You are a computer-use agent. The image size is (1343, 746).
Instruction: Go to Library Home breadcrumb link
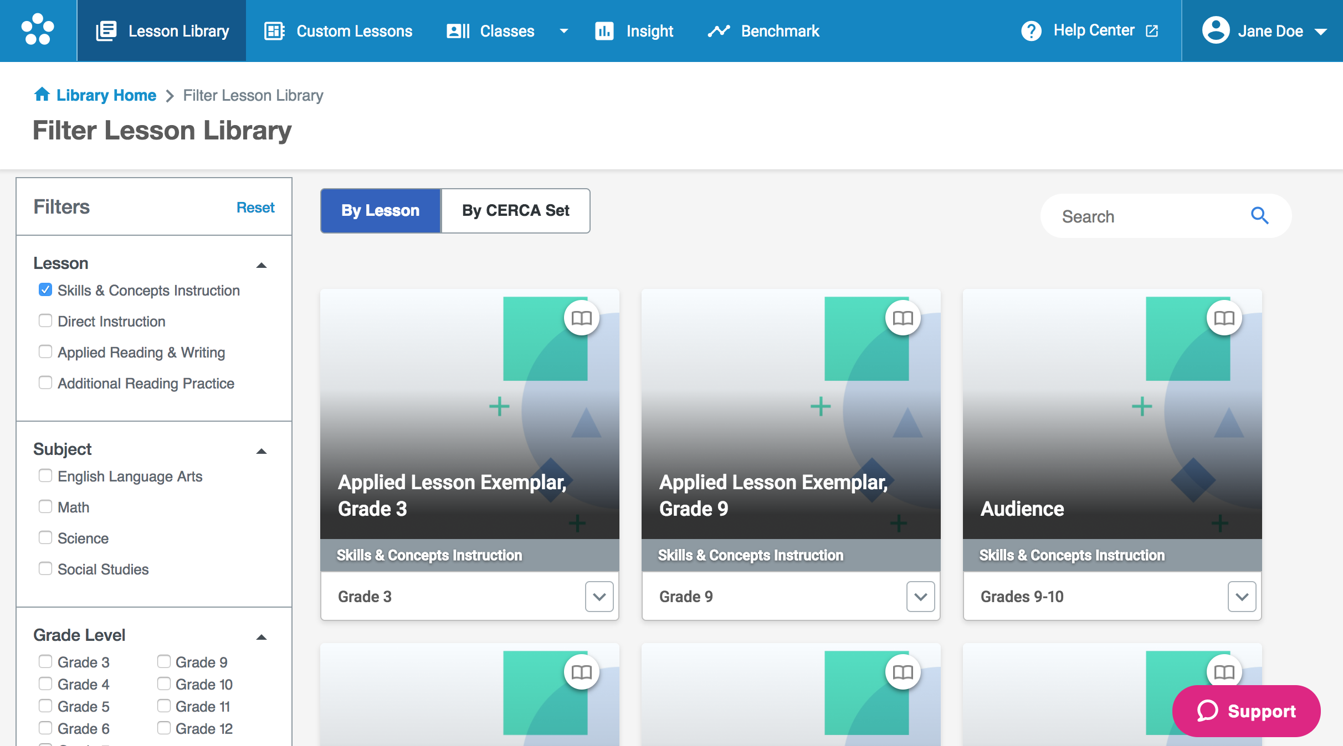pyautogui.click(x=106, y=95)
